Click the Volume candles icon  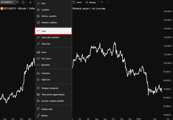tap(38, 23)
